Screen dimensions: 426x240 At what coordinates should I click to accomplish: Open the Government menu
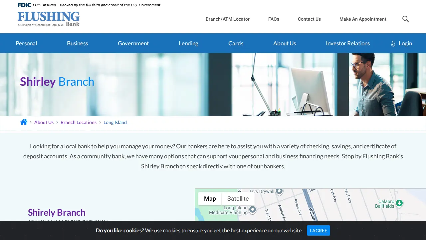(133, 43)
